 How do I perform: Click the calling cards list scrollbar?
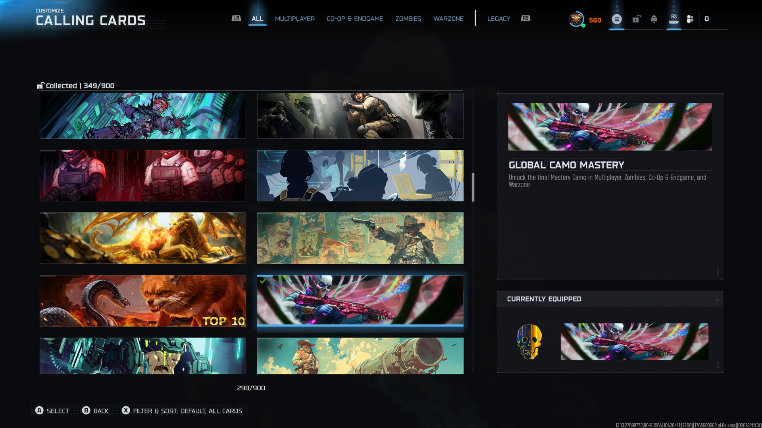click(x=473, y=187)
